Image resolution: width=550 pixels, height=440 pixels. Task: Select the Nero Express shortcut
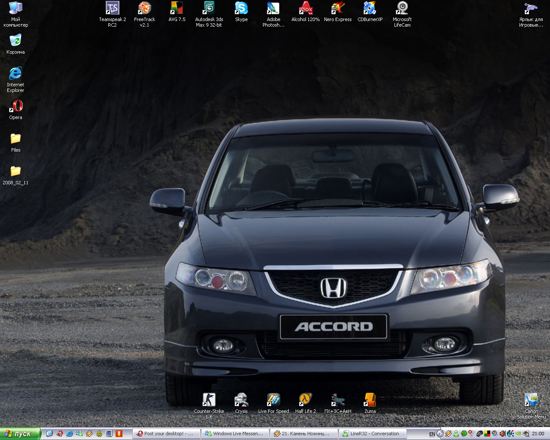[338, 12]
